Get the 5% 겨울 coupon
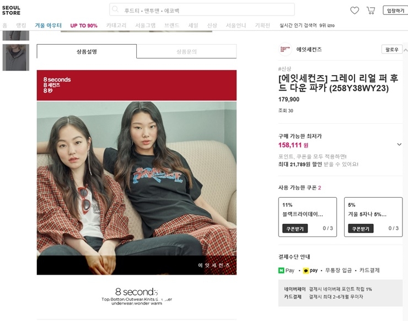This screenshot has width=408, height=321. 361,228
